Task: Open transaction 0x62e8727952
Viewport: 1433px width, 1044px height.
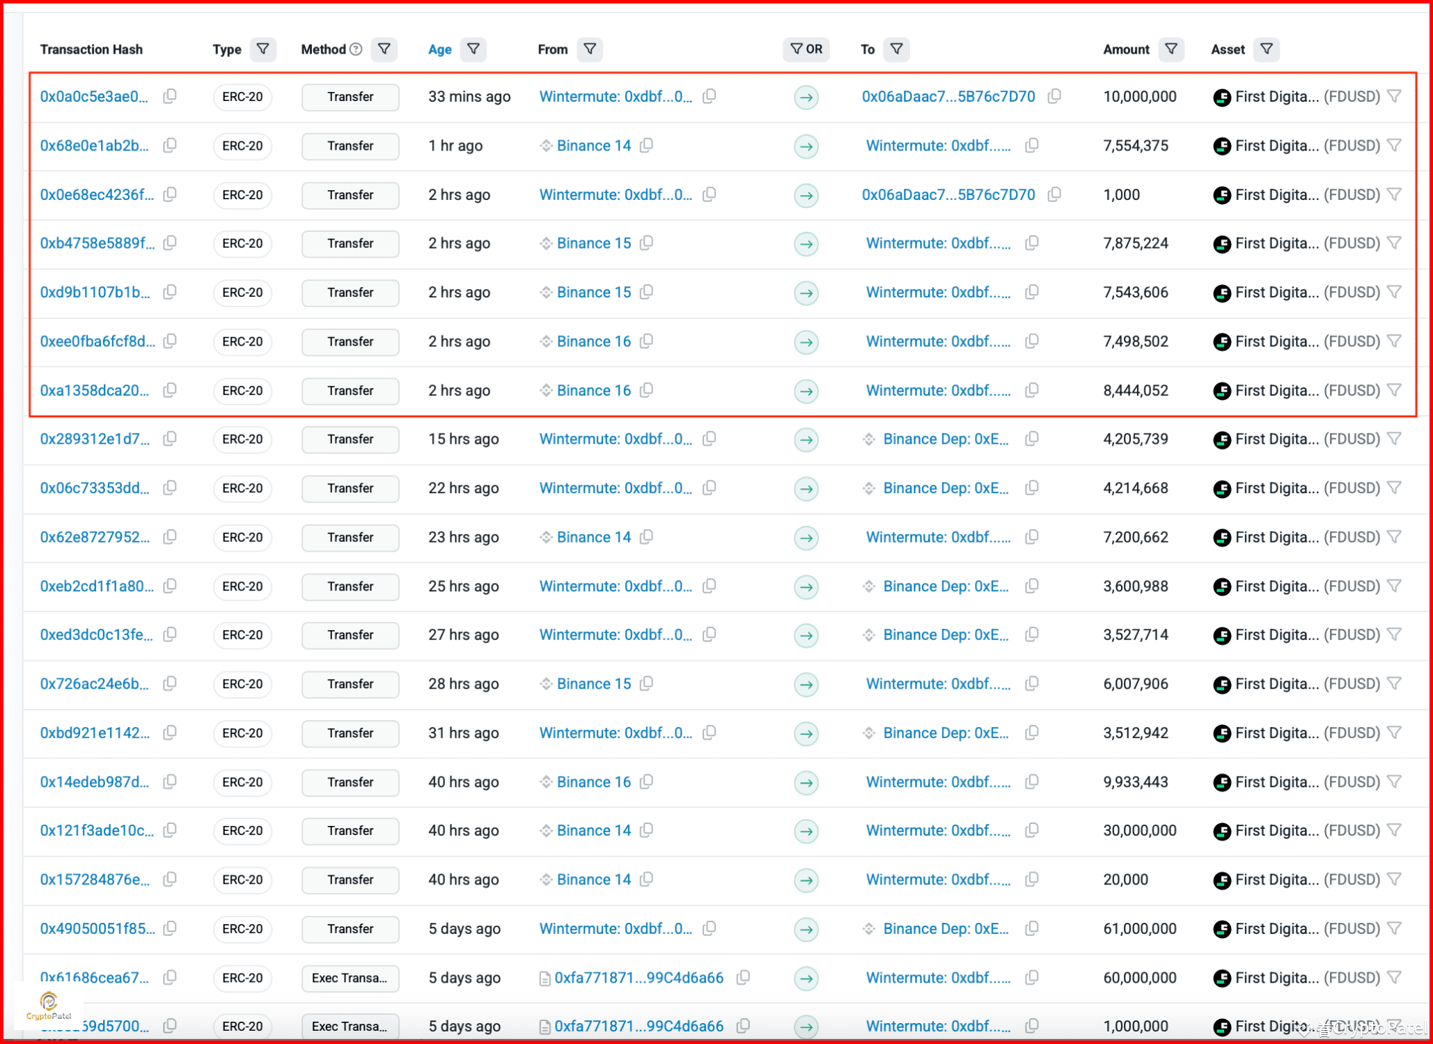Action: pyautogui.click(x=95, y=537)
